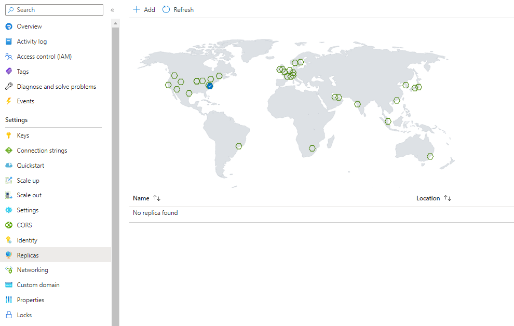The image size is (514, 326).
Task: Select the Scale out servers icon
Action: click(x=9, y=195)
